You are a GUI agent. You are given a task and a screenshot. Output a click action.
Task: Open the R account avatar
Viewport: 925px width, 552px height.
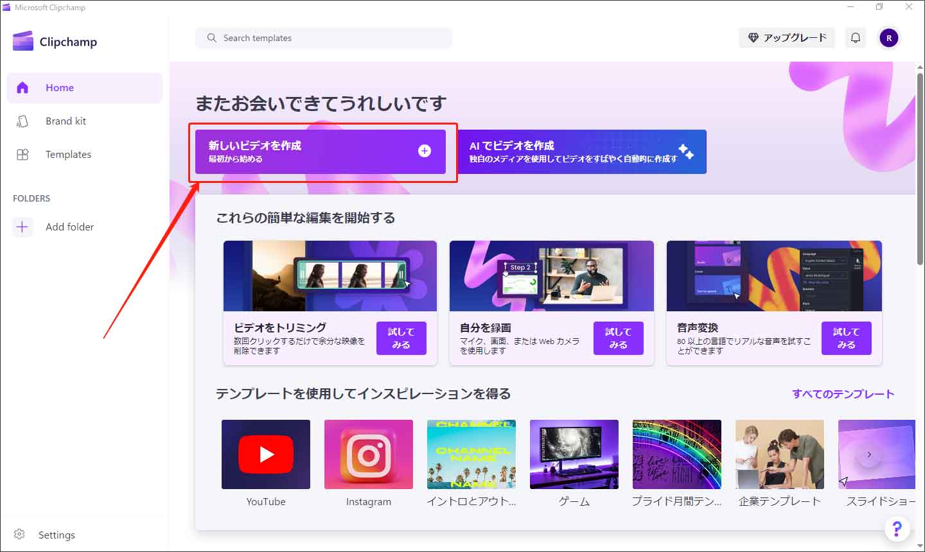[889, 38]
